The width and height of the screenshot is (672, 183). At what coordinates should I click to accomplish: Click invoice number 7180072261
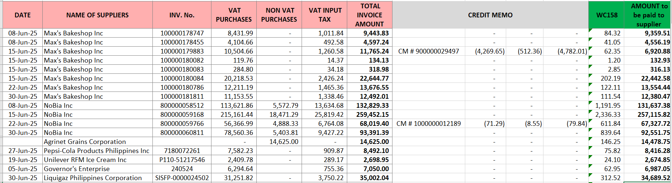tap(182, 151)
